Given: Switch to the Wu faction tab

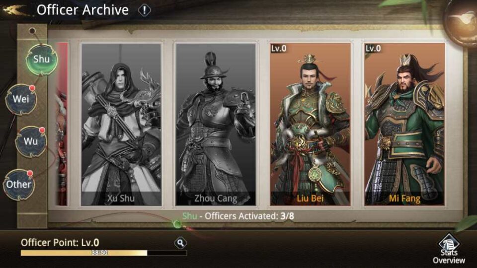Looking at the screenshot, I should (x=31, y=141).
